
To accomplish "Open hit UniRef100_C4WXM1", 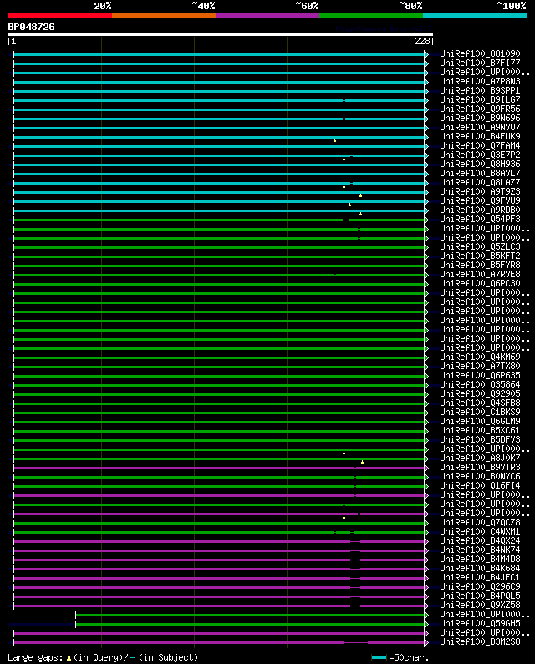I will point(480,532).
